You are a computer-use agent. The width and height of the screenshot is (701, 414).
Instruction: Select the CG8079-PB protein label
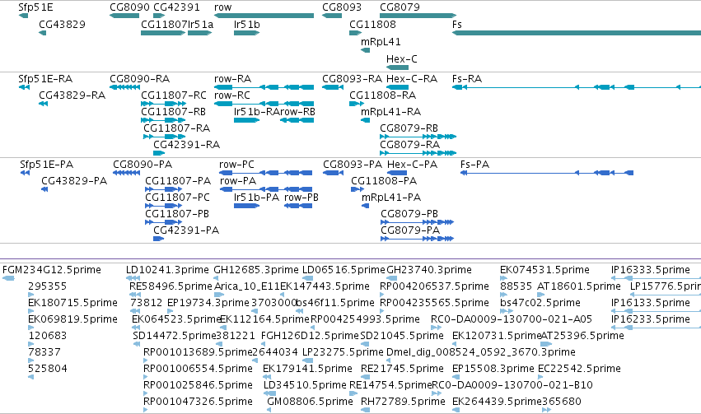pos(409,214)
